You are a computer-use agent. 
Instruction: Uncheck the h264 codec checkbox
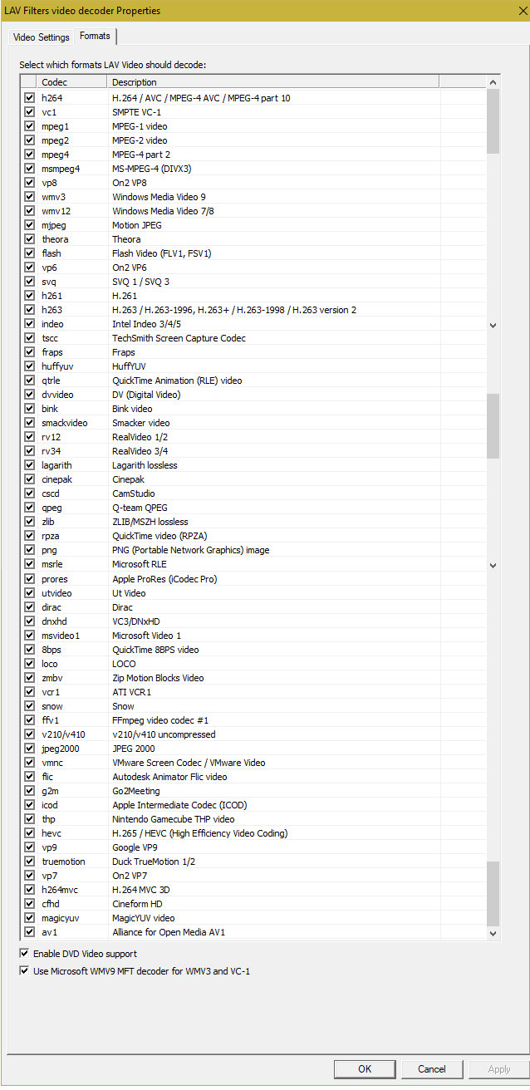(x=29, y=98)
